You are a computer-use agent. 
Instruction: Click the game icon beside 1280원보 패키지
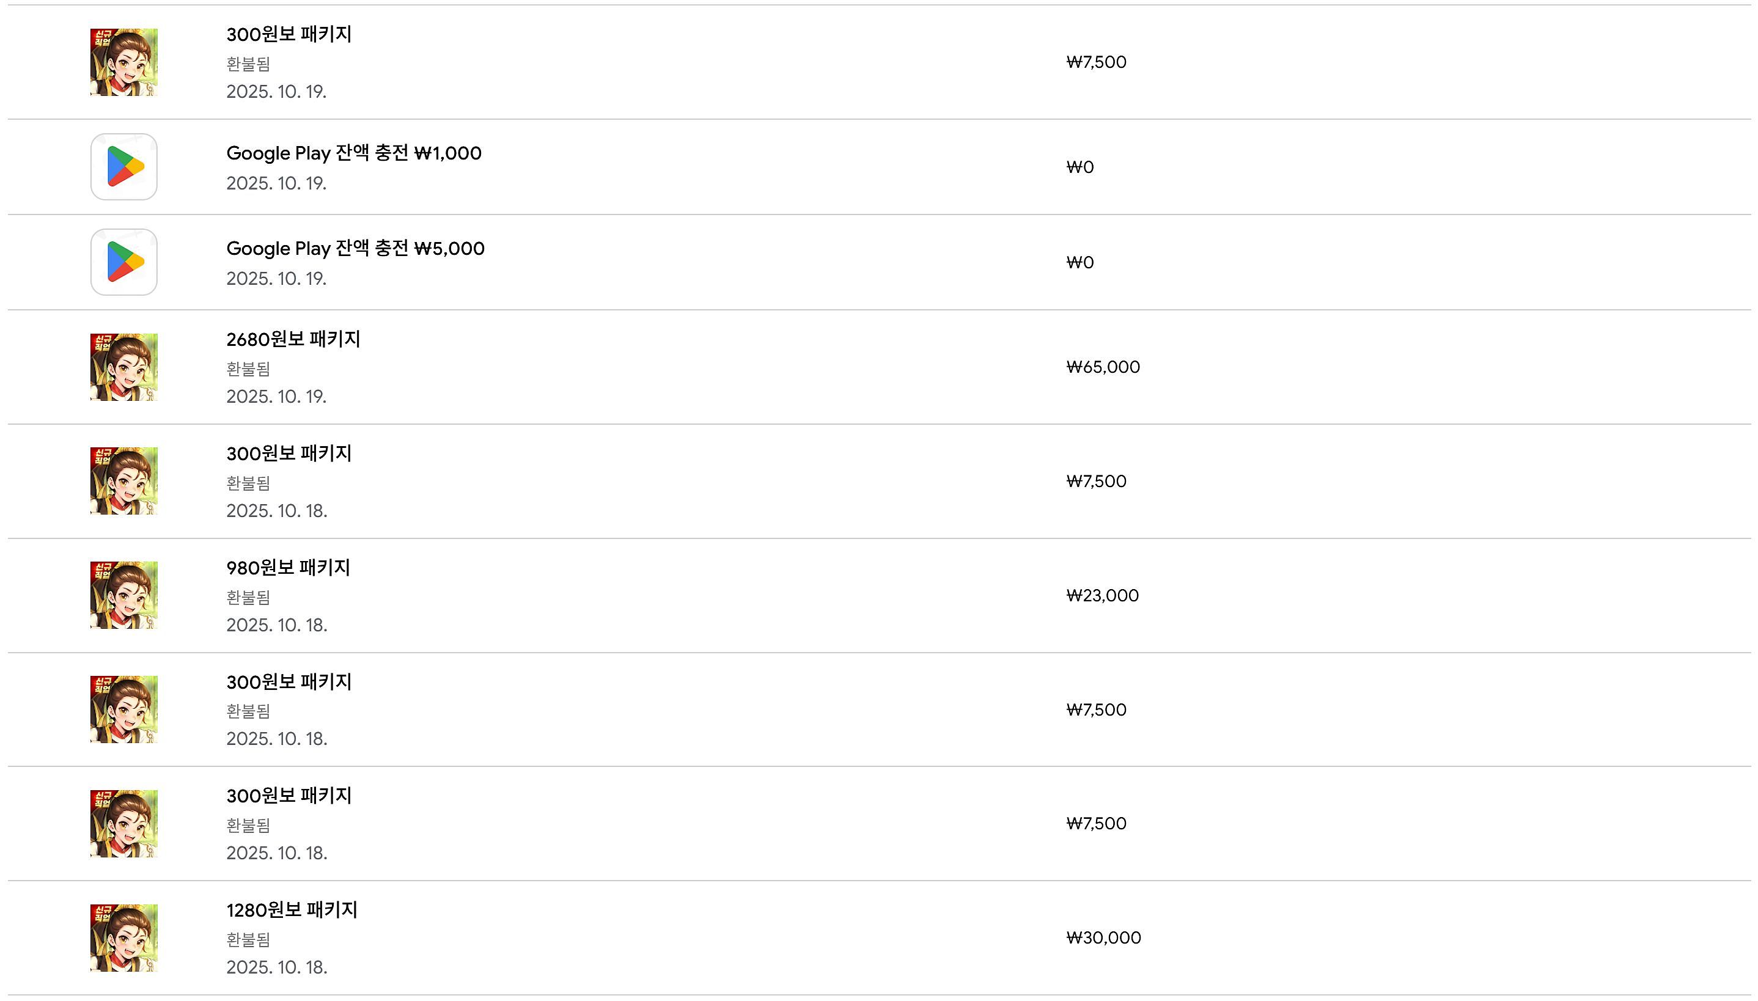[x=123, y=937]
